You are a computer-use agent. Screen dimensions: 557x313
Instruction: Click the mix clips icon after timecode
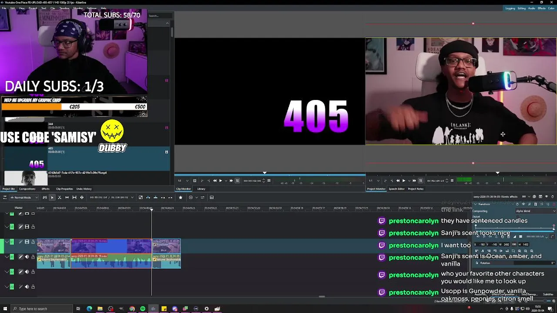click(x=141, y=197)
